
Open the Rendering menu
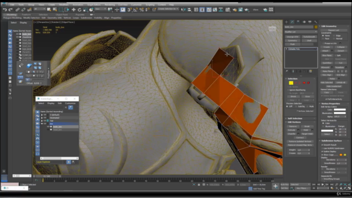click(x=110, y=4)
